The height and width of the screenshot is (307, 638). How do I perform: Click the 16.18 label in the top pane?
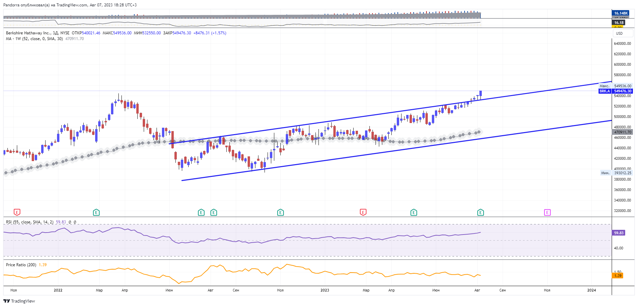click(x=619, y=23)
